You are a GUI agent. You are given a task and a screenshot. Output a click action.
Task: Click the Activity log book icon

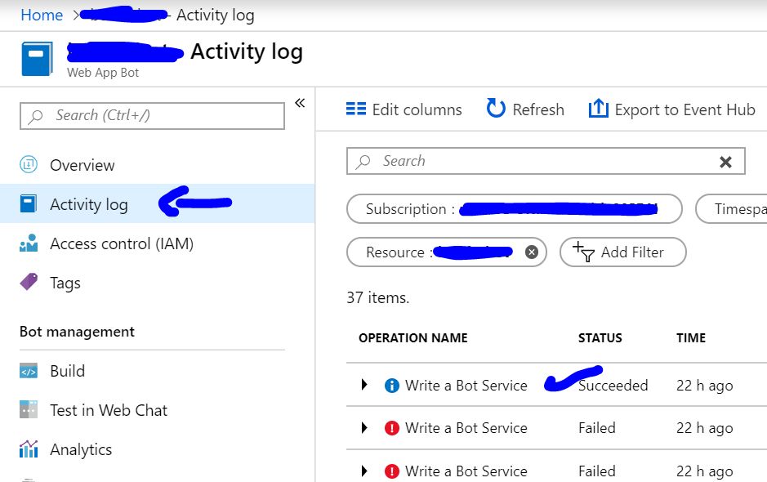[29, 203]
